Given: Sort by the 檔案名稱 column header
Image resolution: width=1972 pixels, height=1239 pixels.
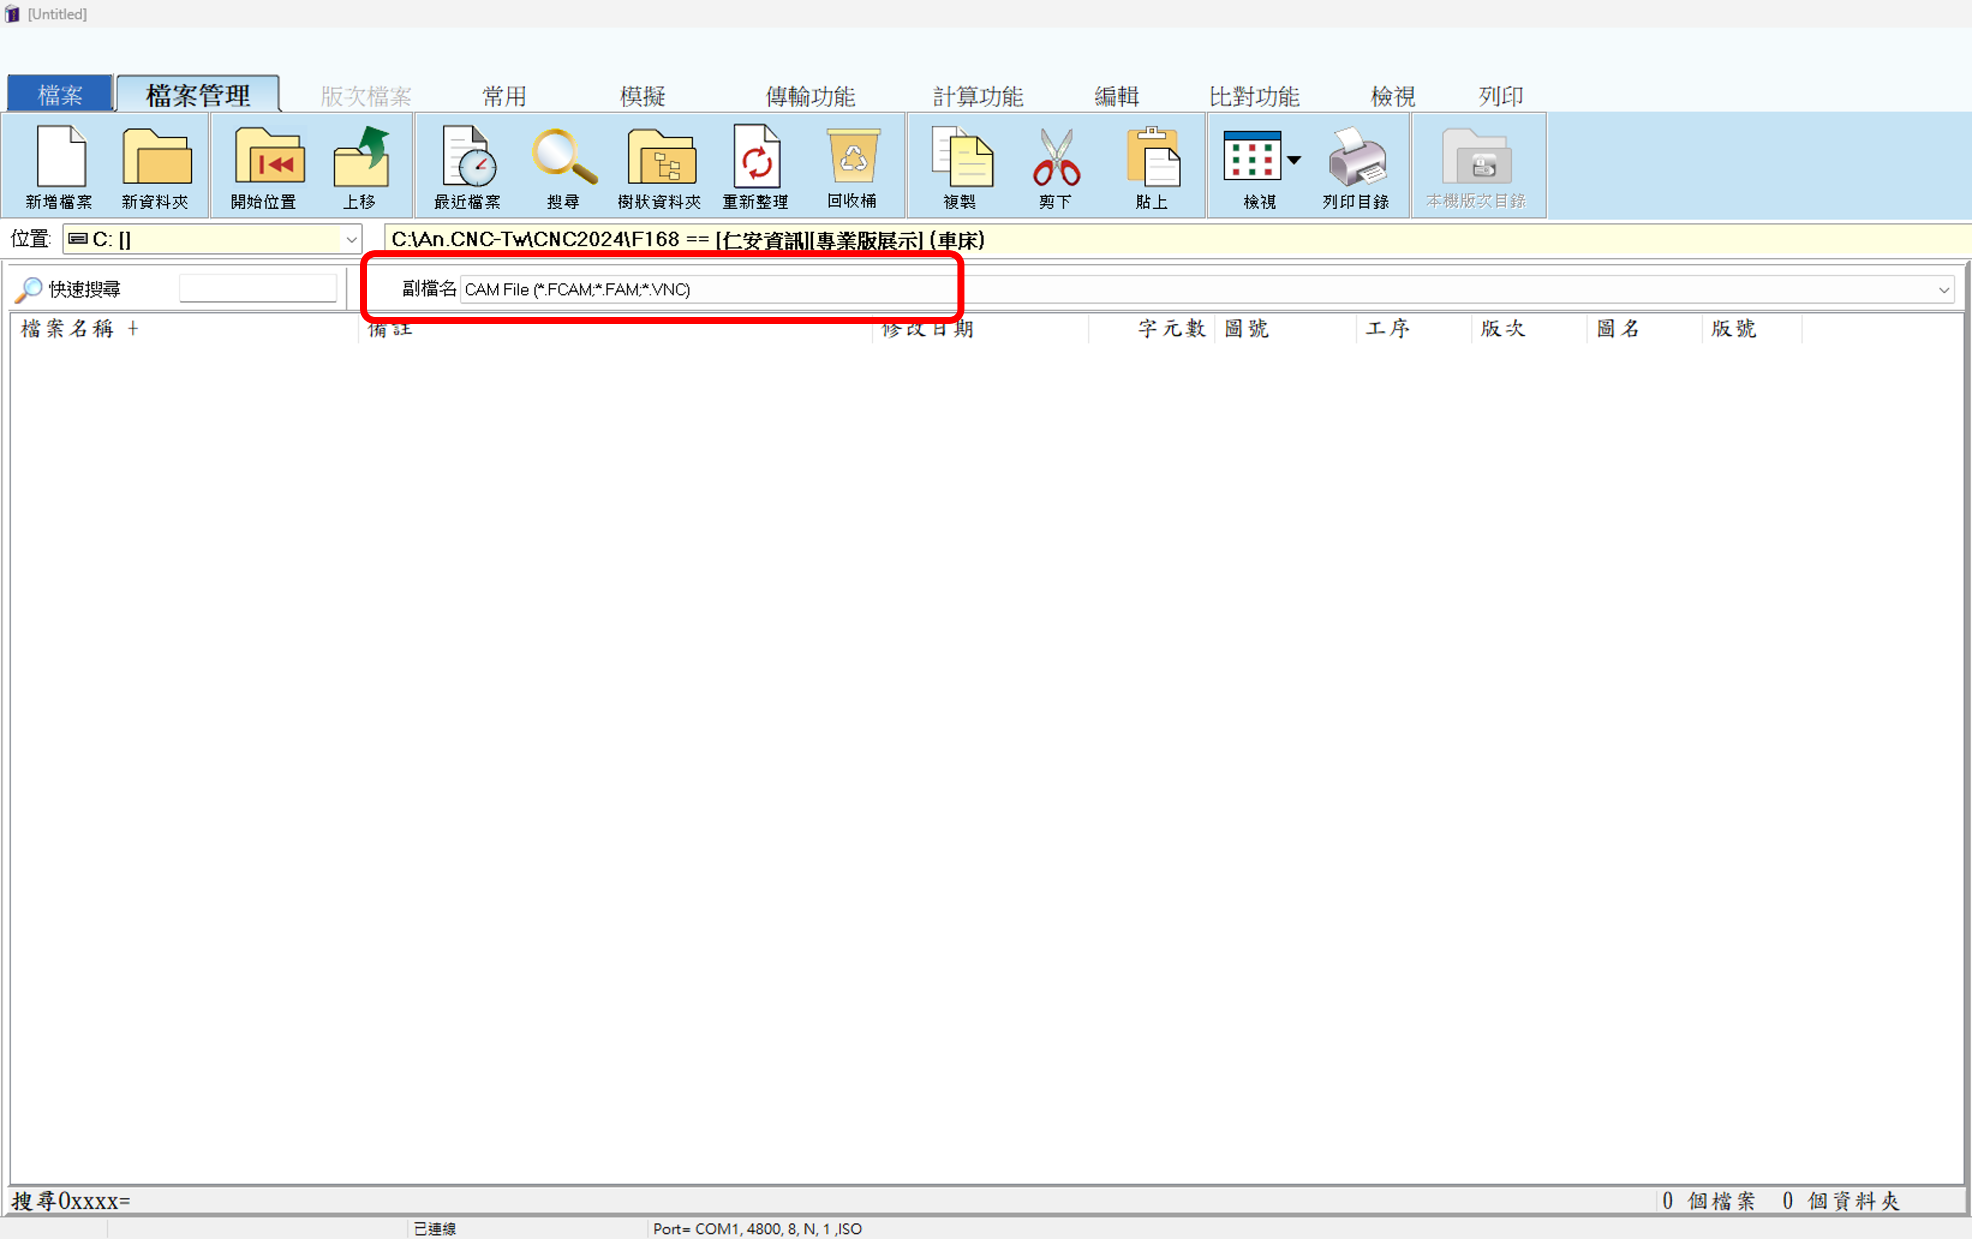Looking at the screenshot, I should [x=67, y=329].
